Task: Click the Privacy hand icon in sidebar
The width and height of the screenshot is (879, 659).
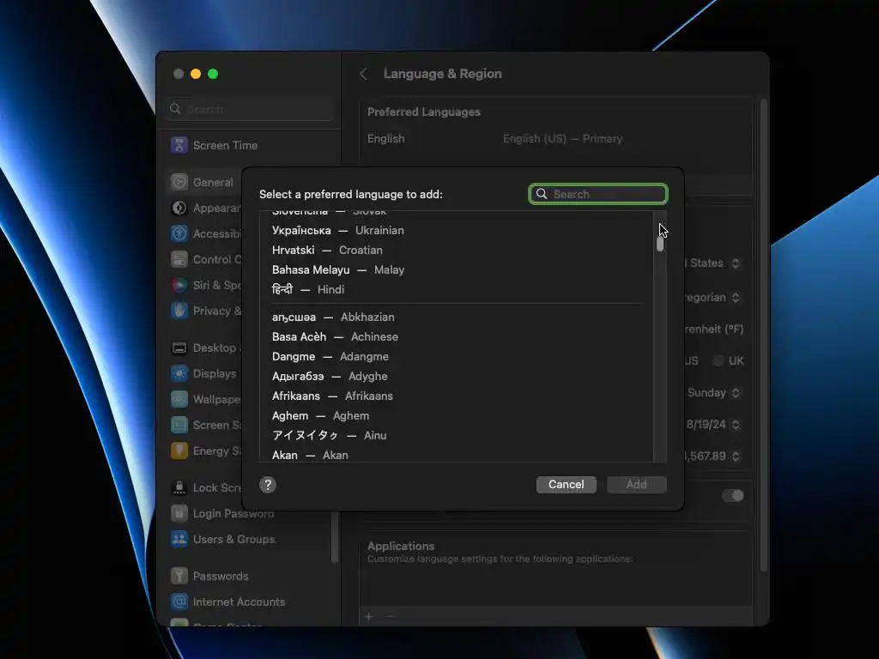Action: coord(179,311)
